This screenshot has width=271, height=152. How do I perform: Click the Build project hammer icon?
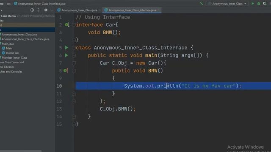point(201,3)
